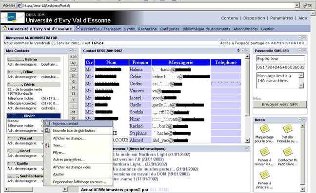Open the Maquettage pour le pro note
This screenshot has height=193, width=316.
(264, 133)
